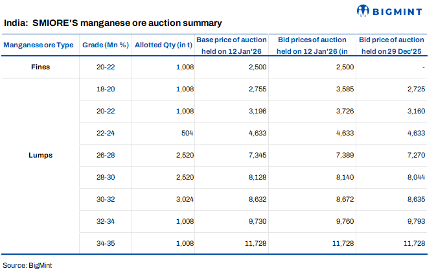Select the 3,024 allotted quantity cell

click(184, 199)
